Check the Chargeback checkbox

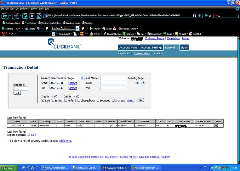(79, 100)
